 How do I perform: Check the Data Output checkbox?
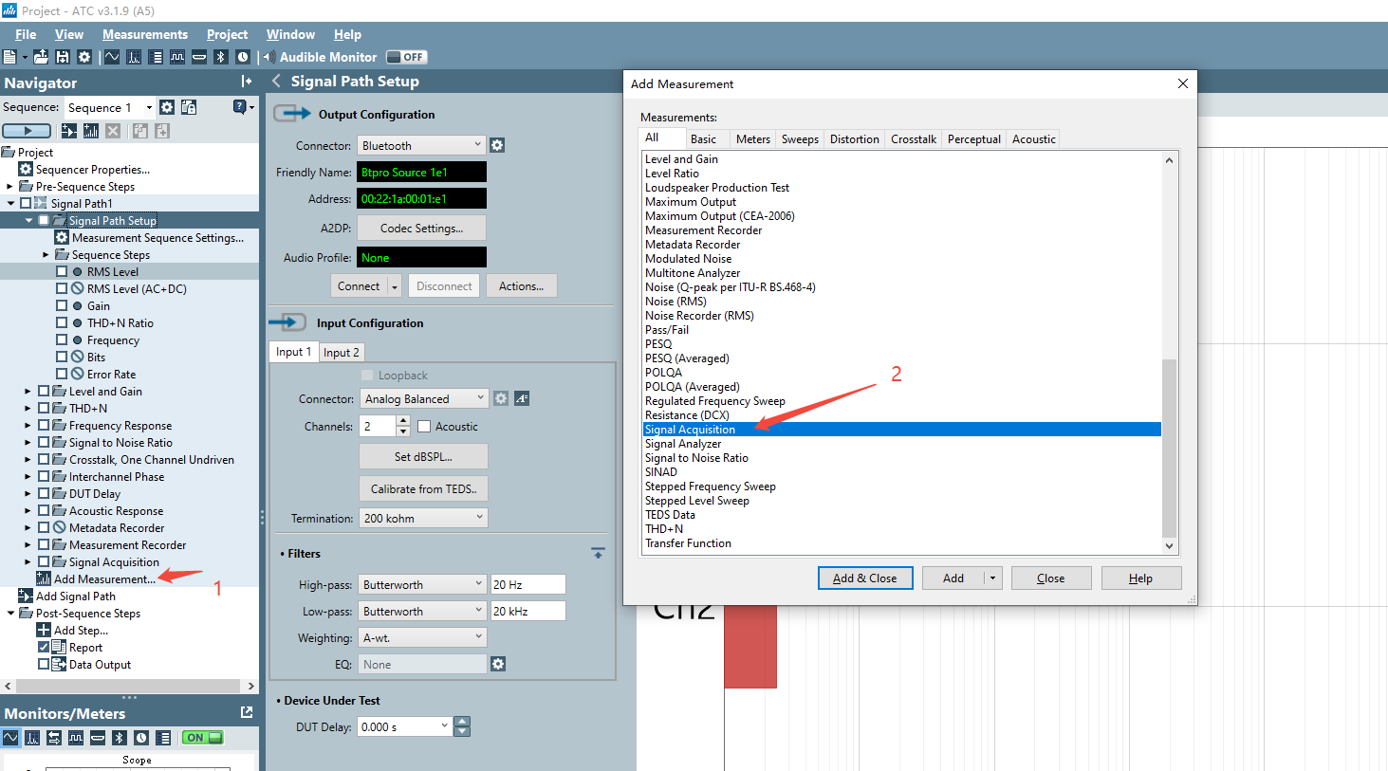(x=44, y=664)
